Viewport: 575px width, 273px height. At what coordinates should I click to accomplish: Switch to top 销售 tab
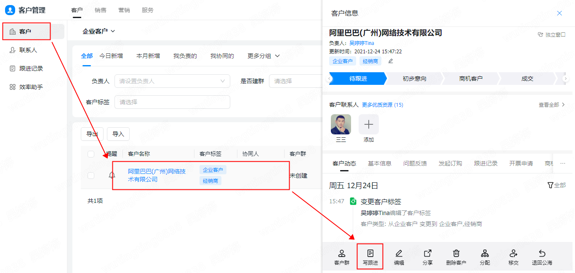101,10
